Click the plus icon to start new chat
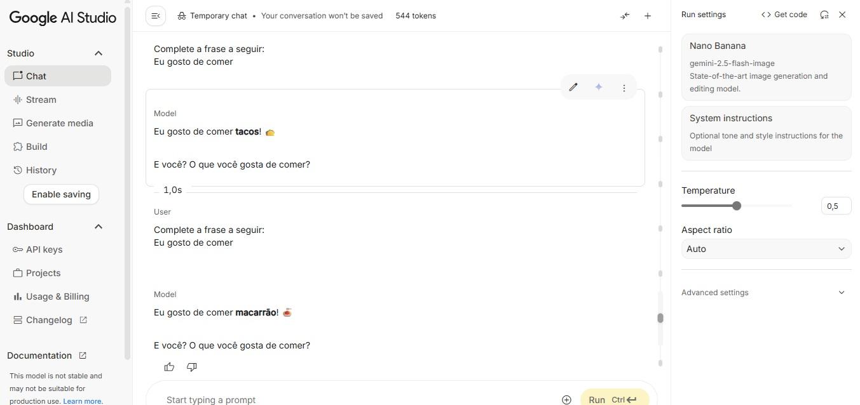The height and width of the screenshot is (405, 860). click(648, 16)
